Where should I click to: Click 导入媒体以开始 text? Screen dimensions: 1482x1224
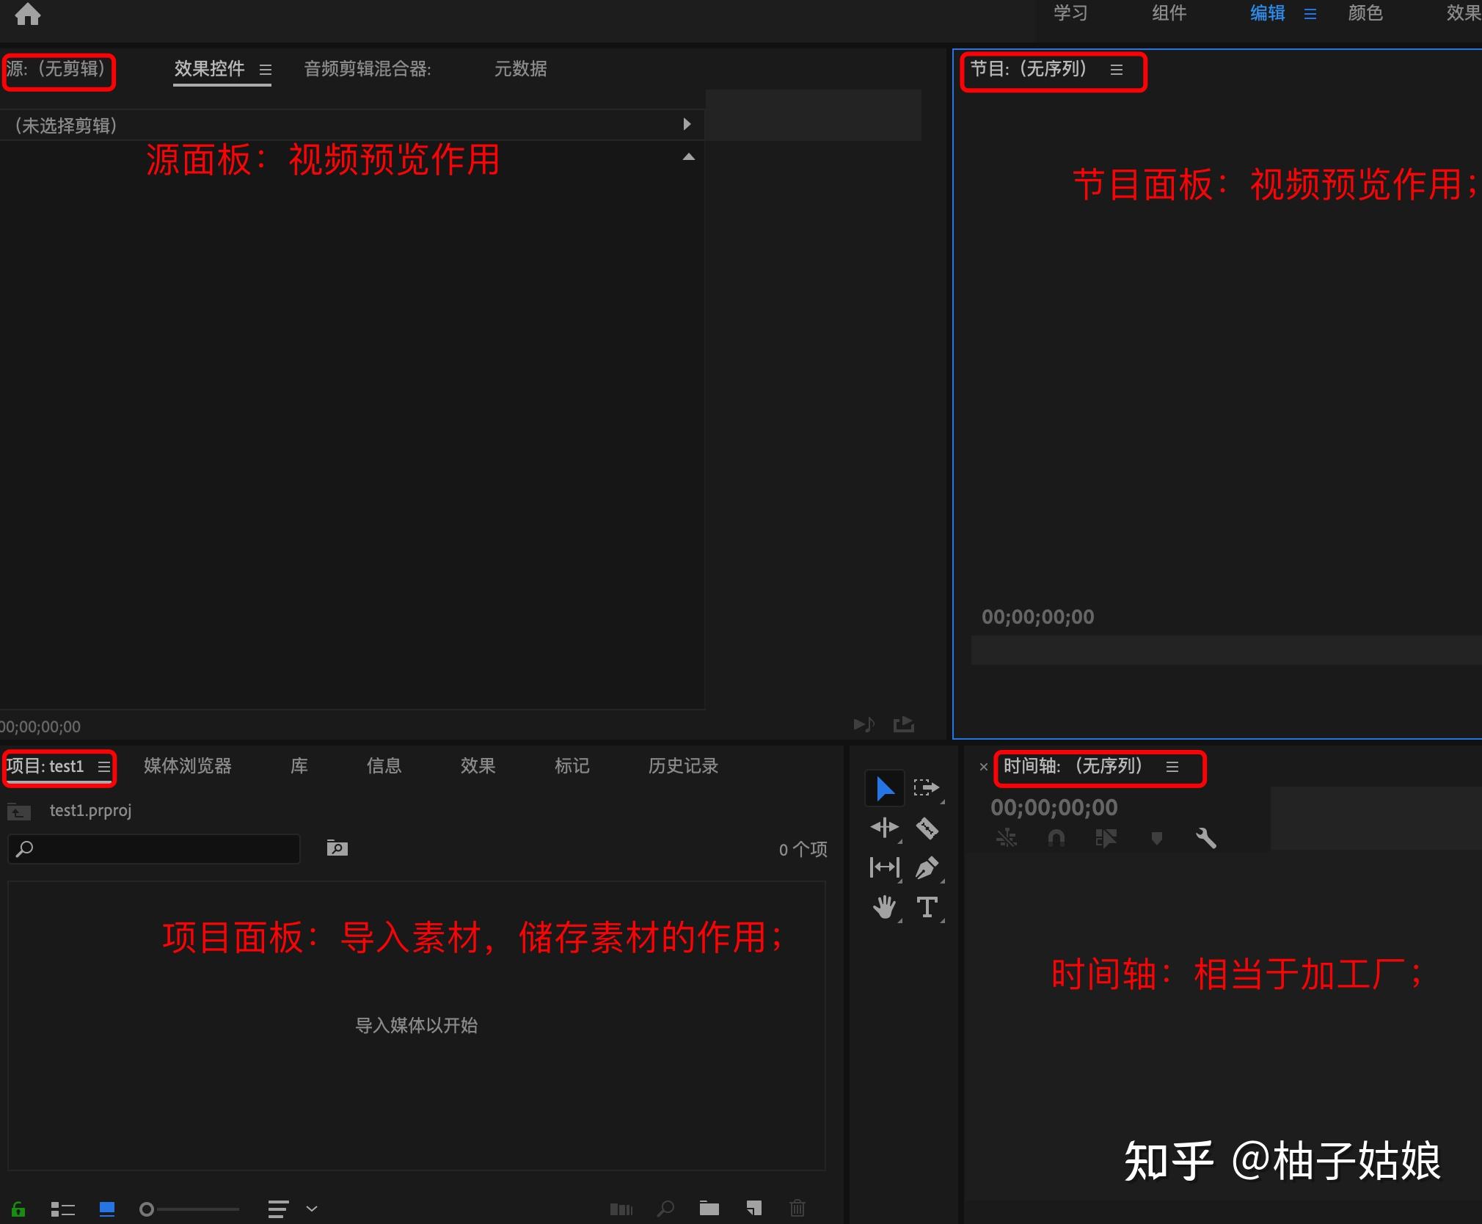coord(417,1025)
